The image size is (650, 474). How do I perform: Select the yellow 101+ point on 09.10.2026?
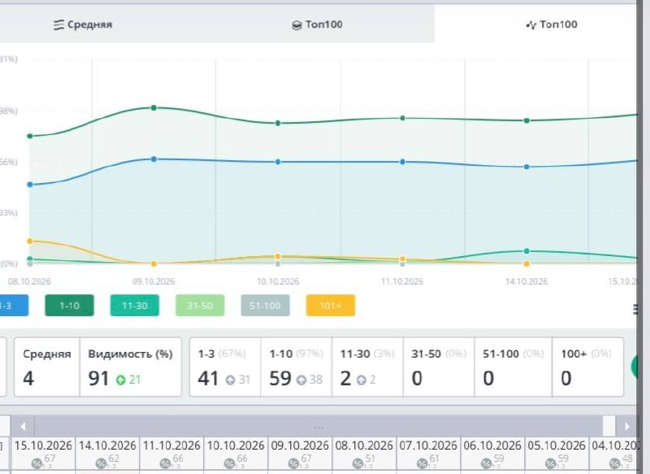pyautogui.click(x=154, y=263)
